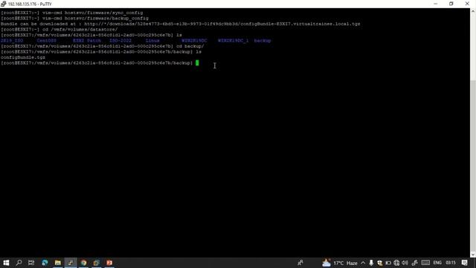
Task: Open the weather widget showing 17°C Haze
Action: click(340, 263)
